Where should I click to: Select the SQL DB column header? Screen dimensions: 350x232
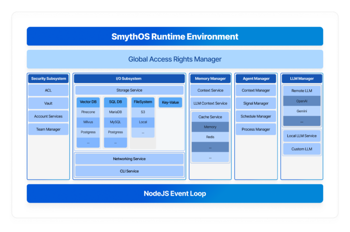[115, 102]
